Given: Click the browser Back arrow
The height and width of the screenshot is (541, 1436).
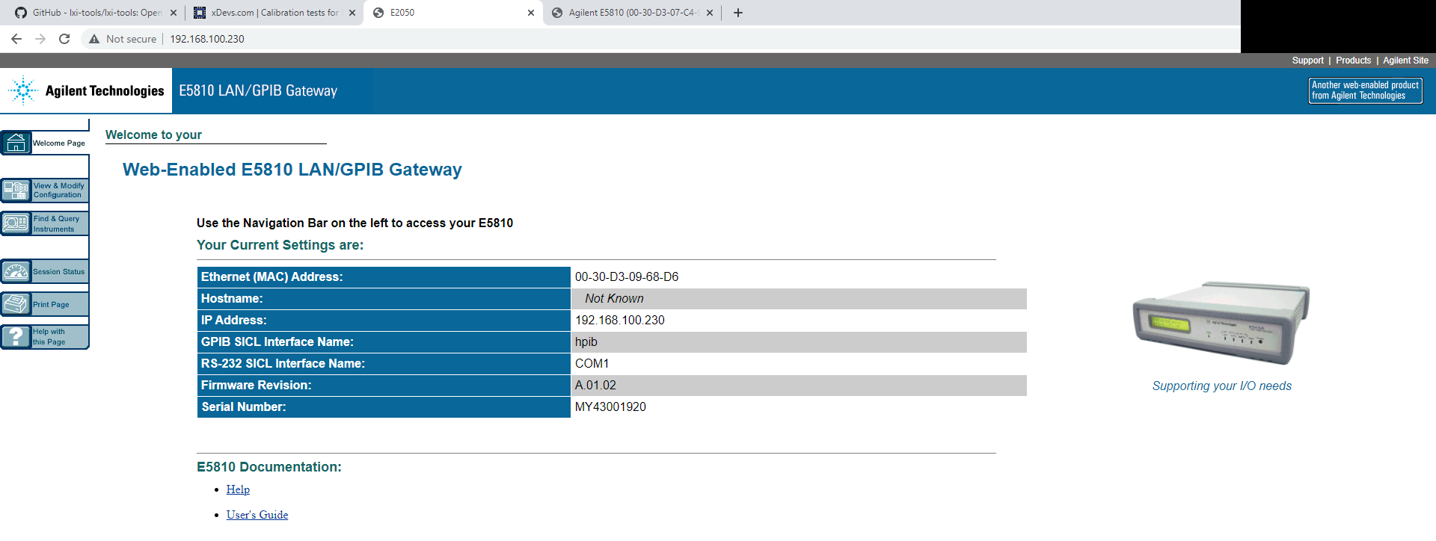Looking at the screenshot, I should point(16,39).
